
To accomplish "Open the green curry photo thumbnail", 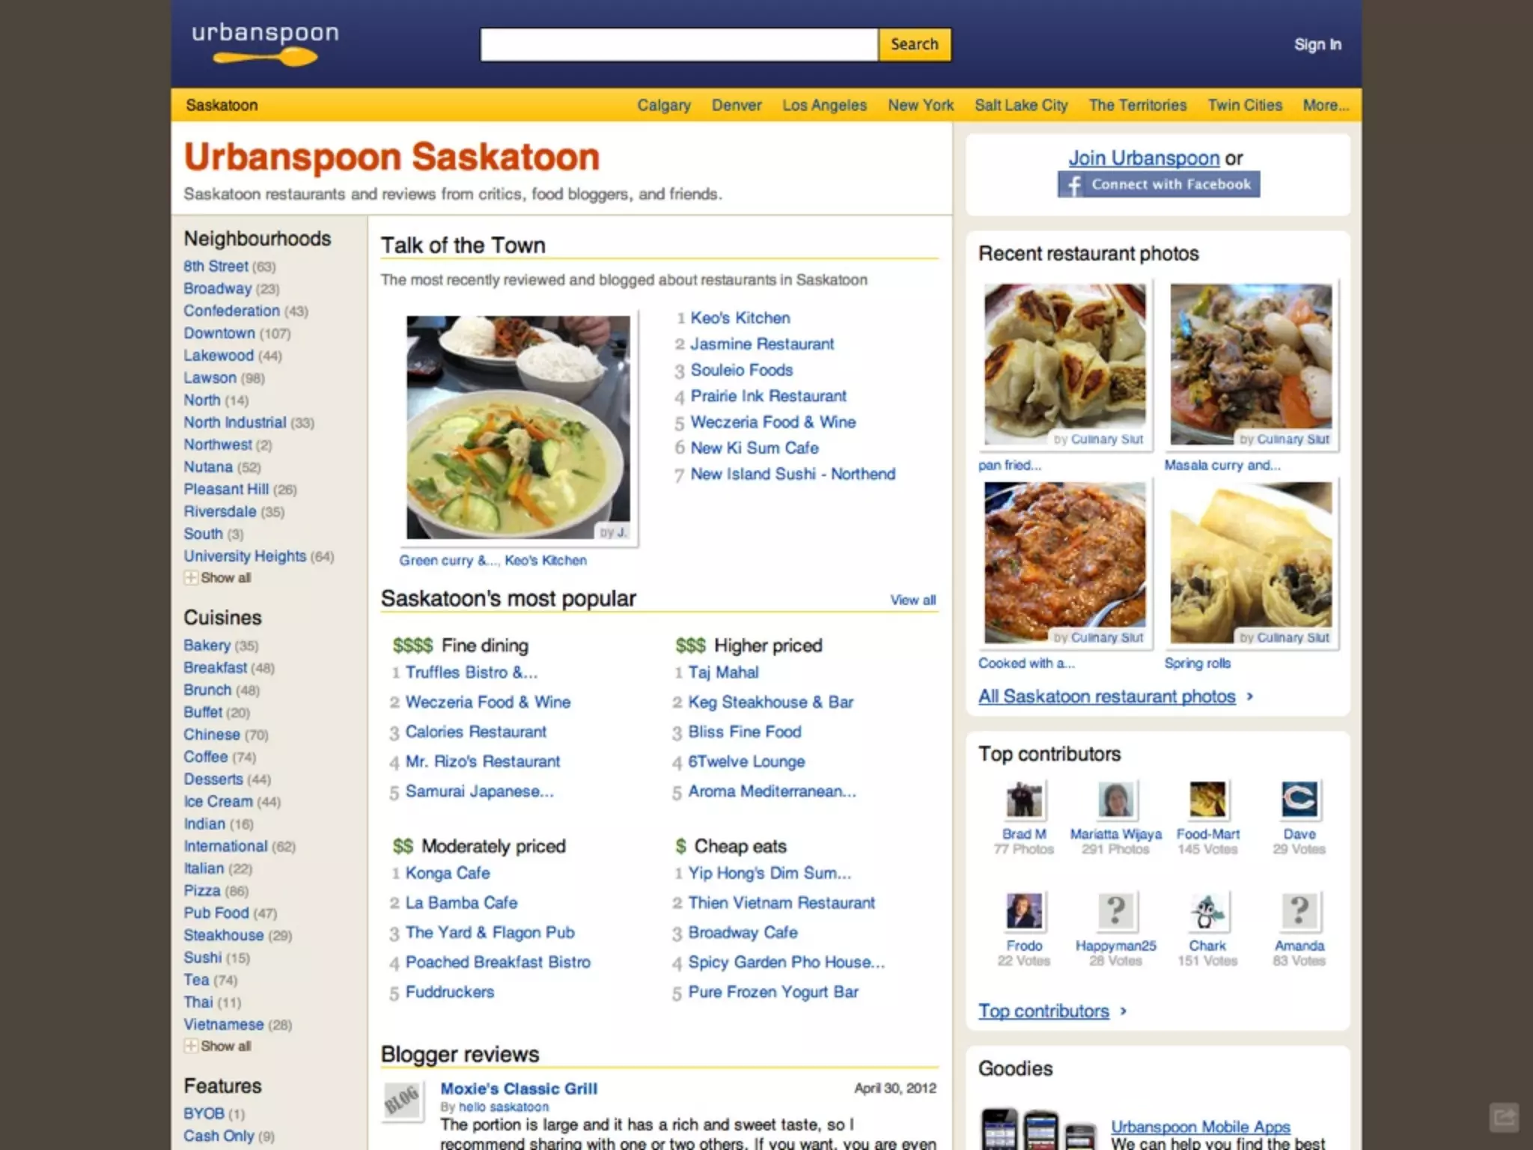I will point(518,427).
